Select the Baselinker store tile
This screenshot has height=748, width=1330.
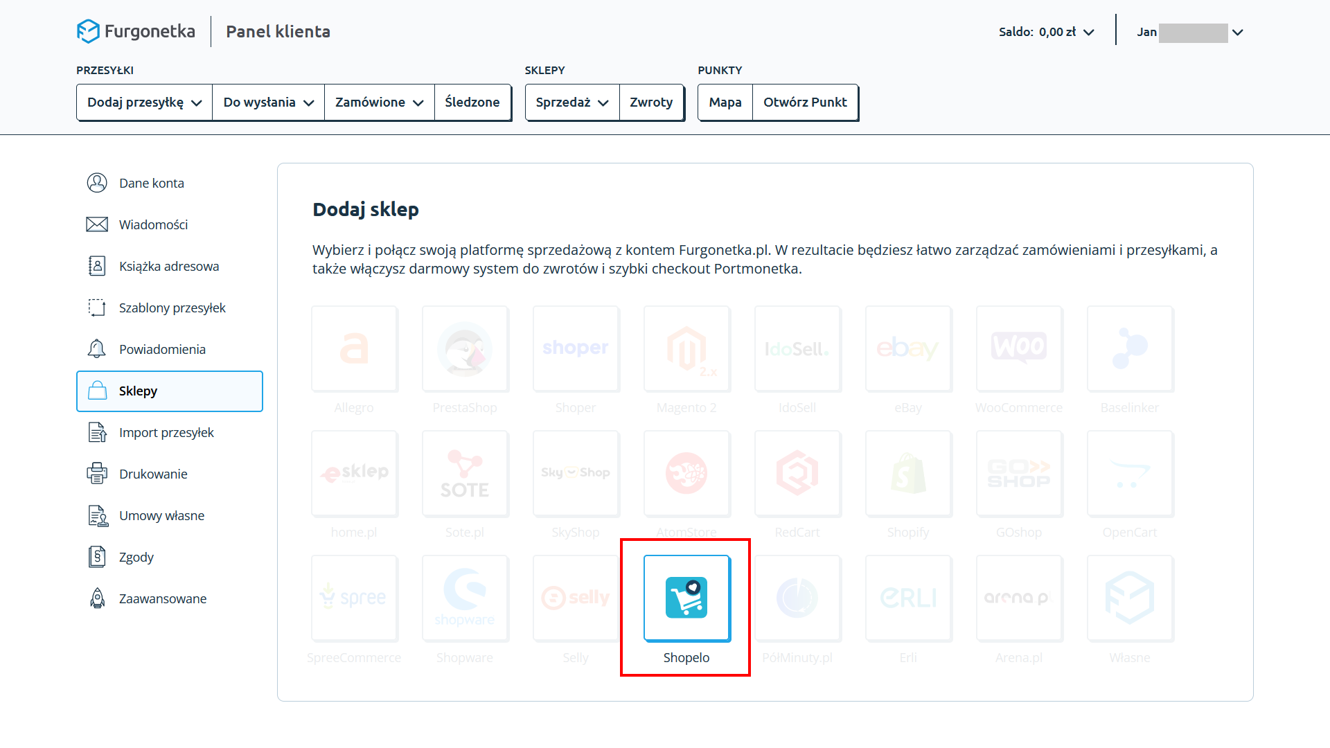[1130, 348]
